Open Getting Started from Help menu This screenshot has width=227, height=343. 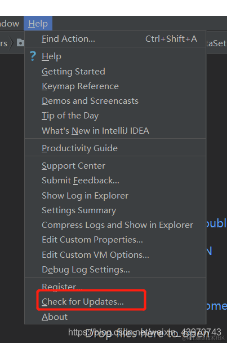point(115,72)
